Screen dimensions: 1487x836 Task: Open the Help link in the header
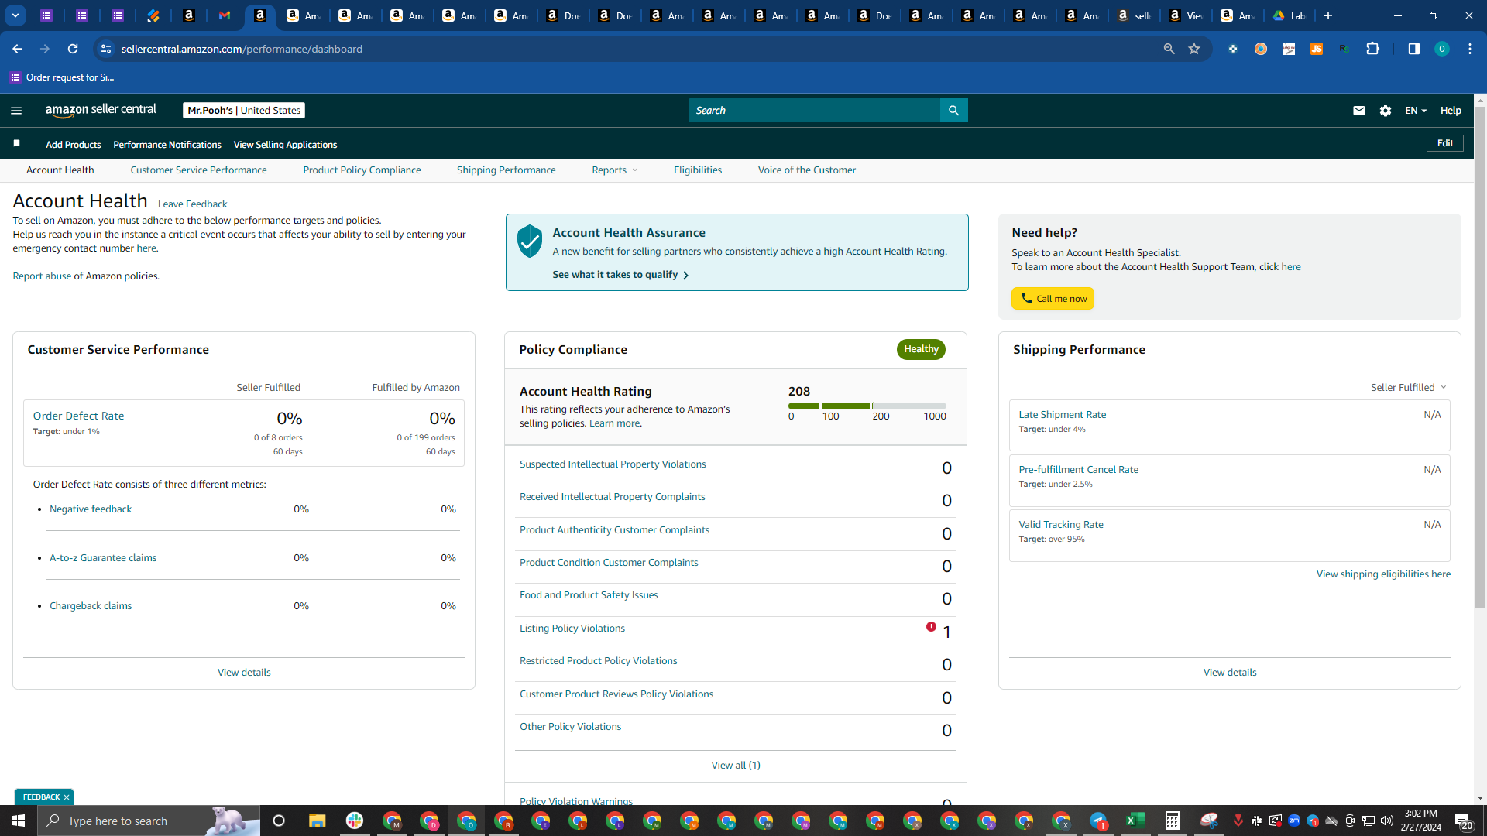1451,111
